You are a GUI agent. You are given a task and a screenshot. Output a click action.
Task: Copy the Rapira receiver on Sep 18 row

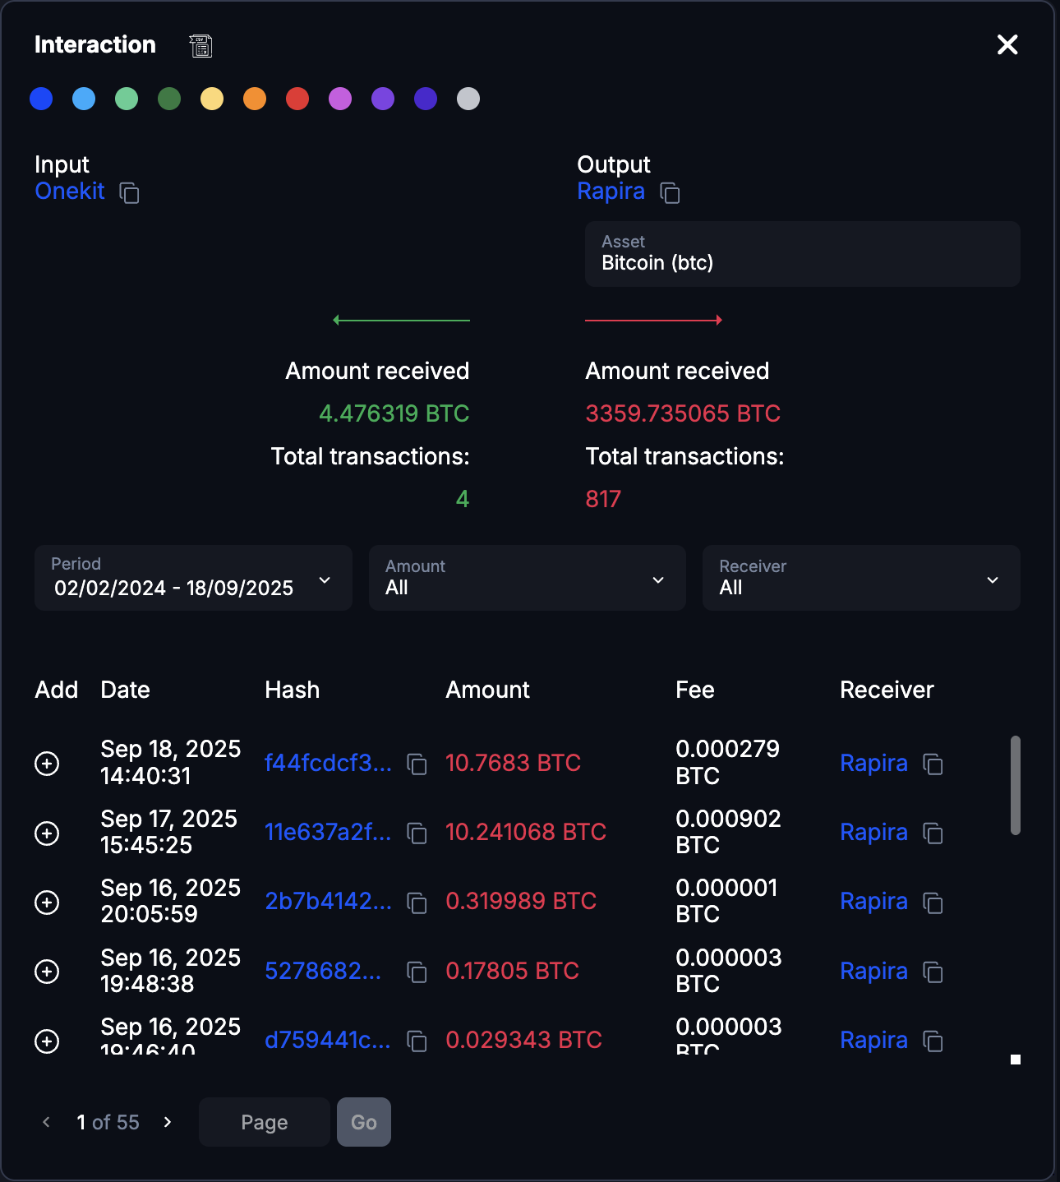(933, 764)
